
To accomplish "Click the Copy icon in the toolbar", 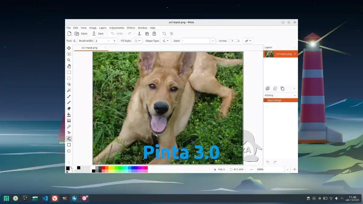I will pyautogui.click(x=147, y=34).
